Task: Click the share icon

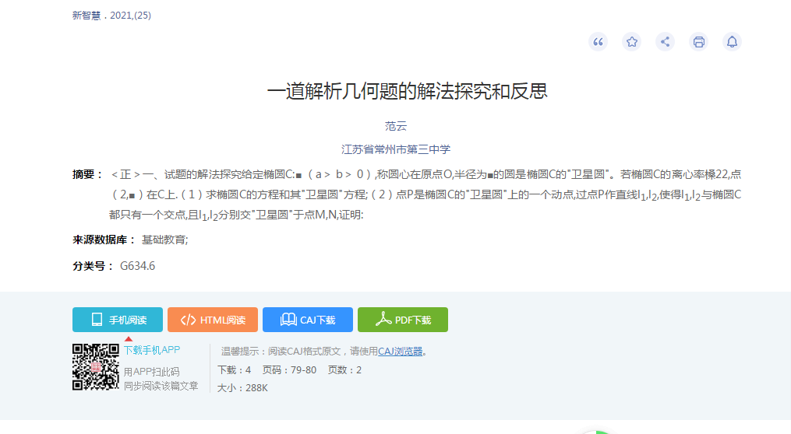Action: (665, 42)
